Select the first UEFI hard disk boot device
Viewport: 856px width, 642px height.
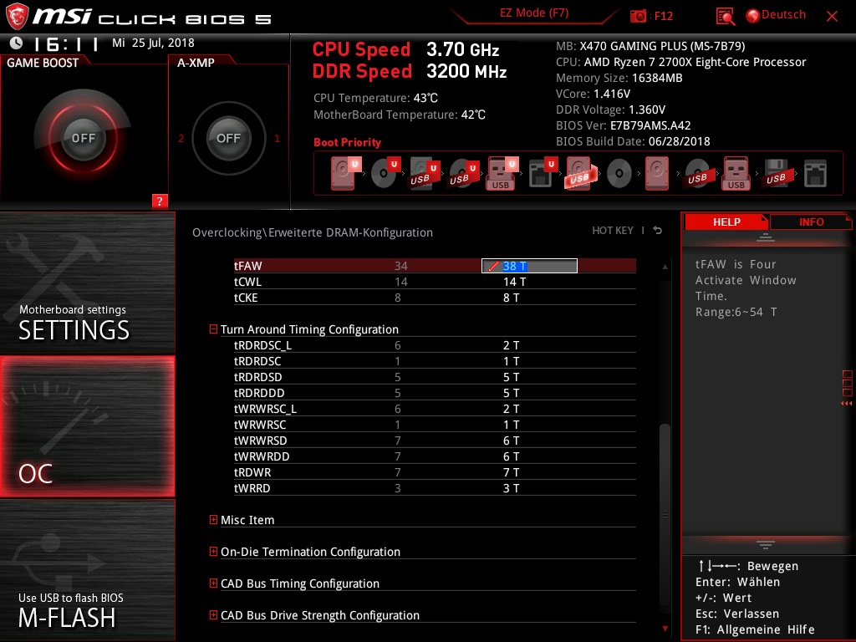[x=345, y=173]
